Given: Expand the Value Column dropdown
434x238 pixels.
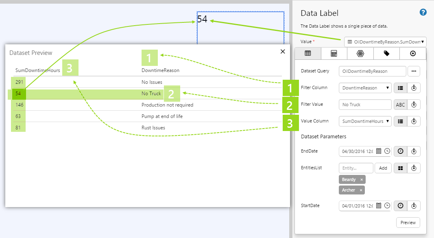Looking at the screenshot, I should [x=365, y=121].
